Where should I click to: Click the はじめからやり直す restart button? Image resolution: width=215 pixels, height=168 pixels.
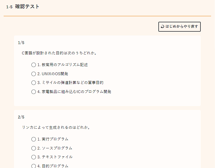(179, 26)
